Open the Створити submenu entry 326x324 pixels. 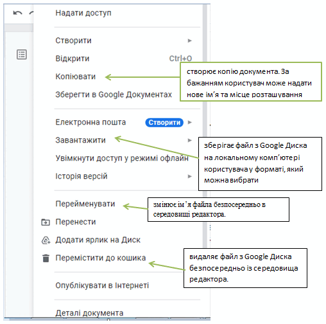coord(73,40)
